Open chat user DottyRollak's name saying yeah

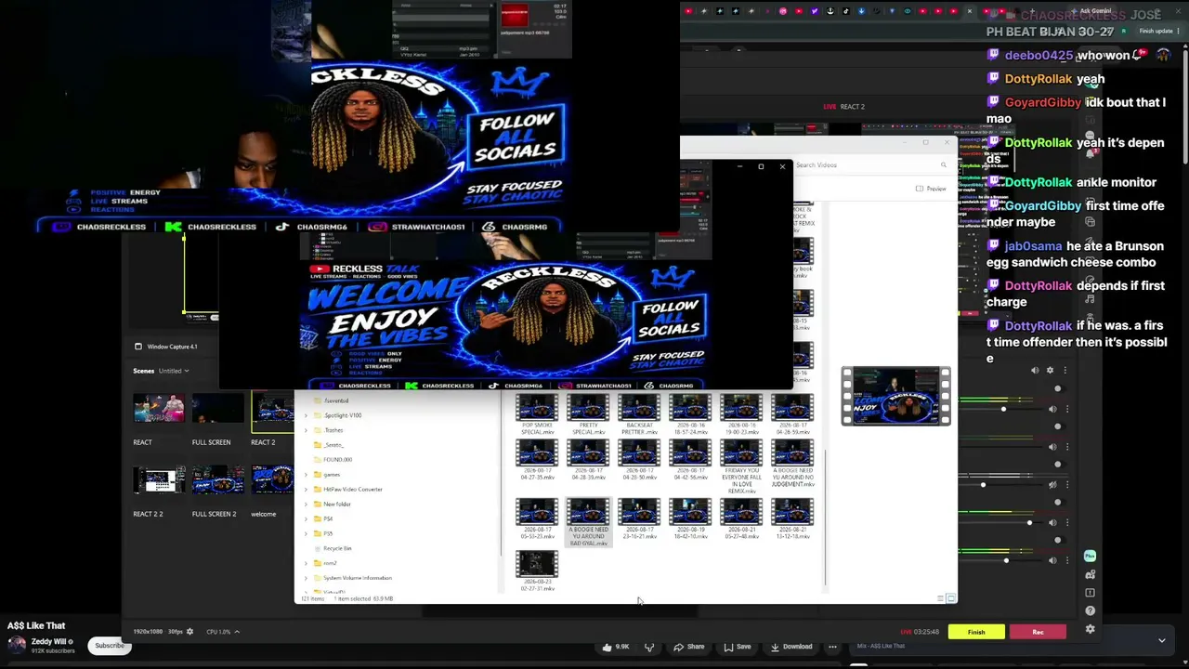tap(1039, 79)
